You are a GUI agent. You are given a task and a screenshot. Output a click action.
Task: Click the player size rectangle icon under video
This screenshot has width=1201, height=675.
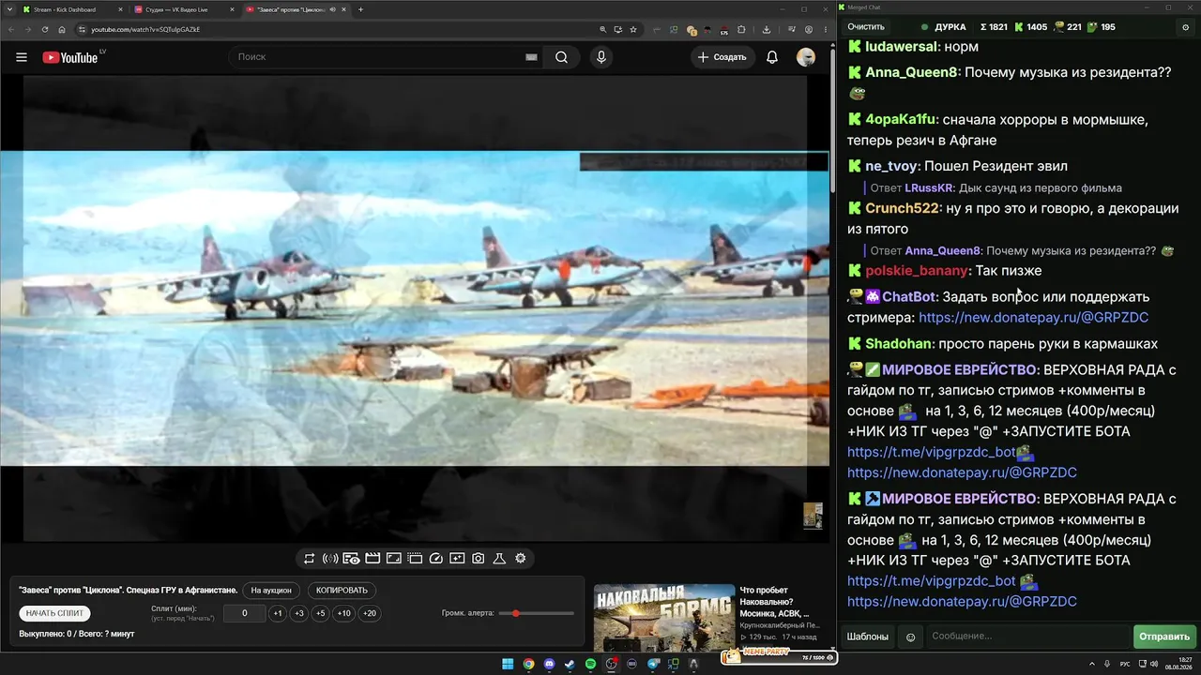click(x=394, y=559)
